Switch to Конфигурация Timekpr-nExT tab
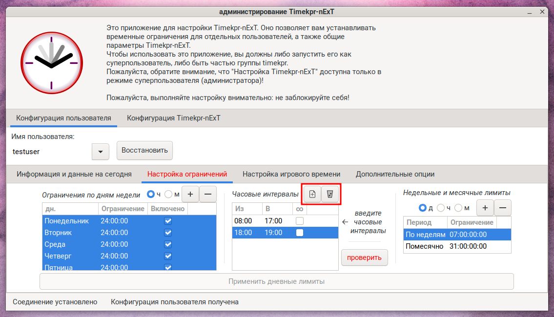This screenshot has height=317, width=554. click(x=173, y=118)
